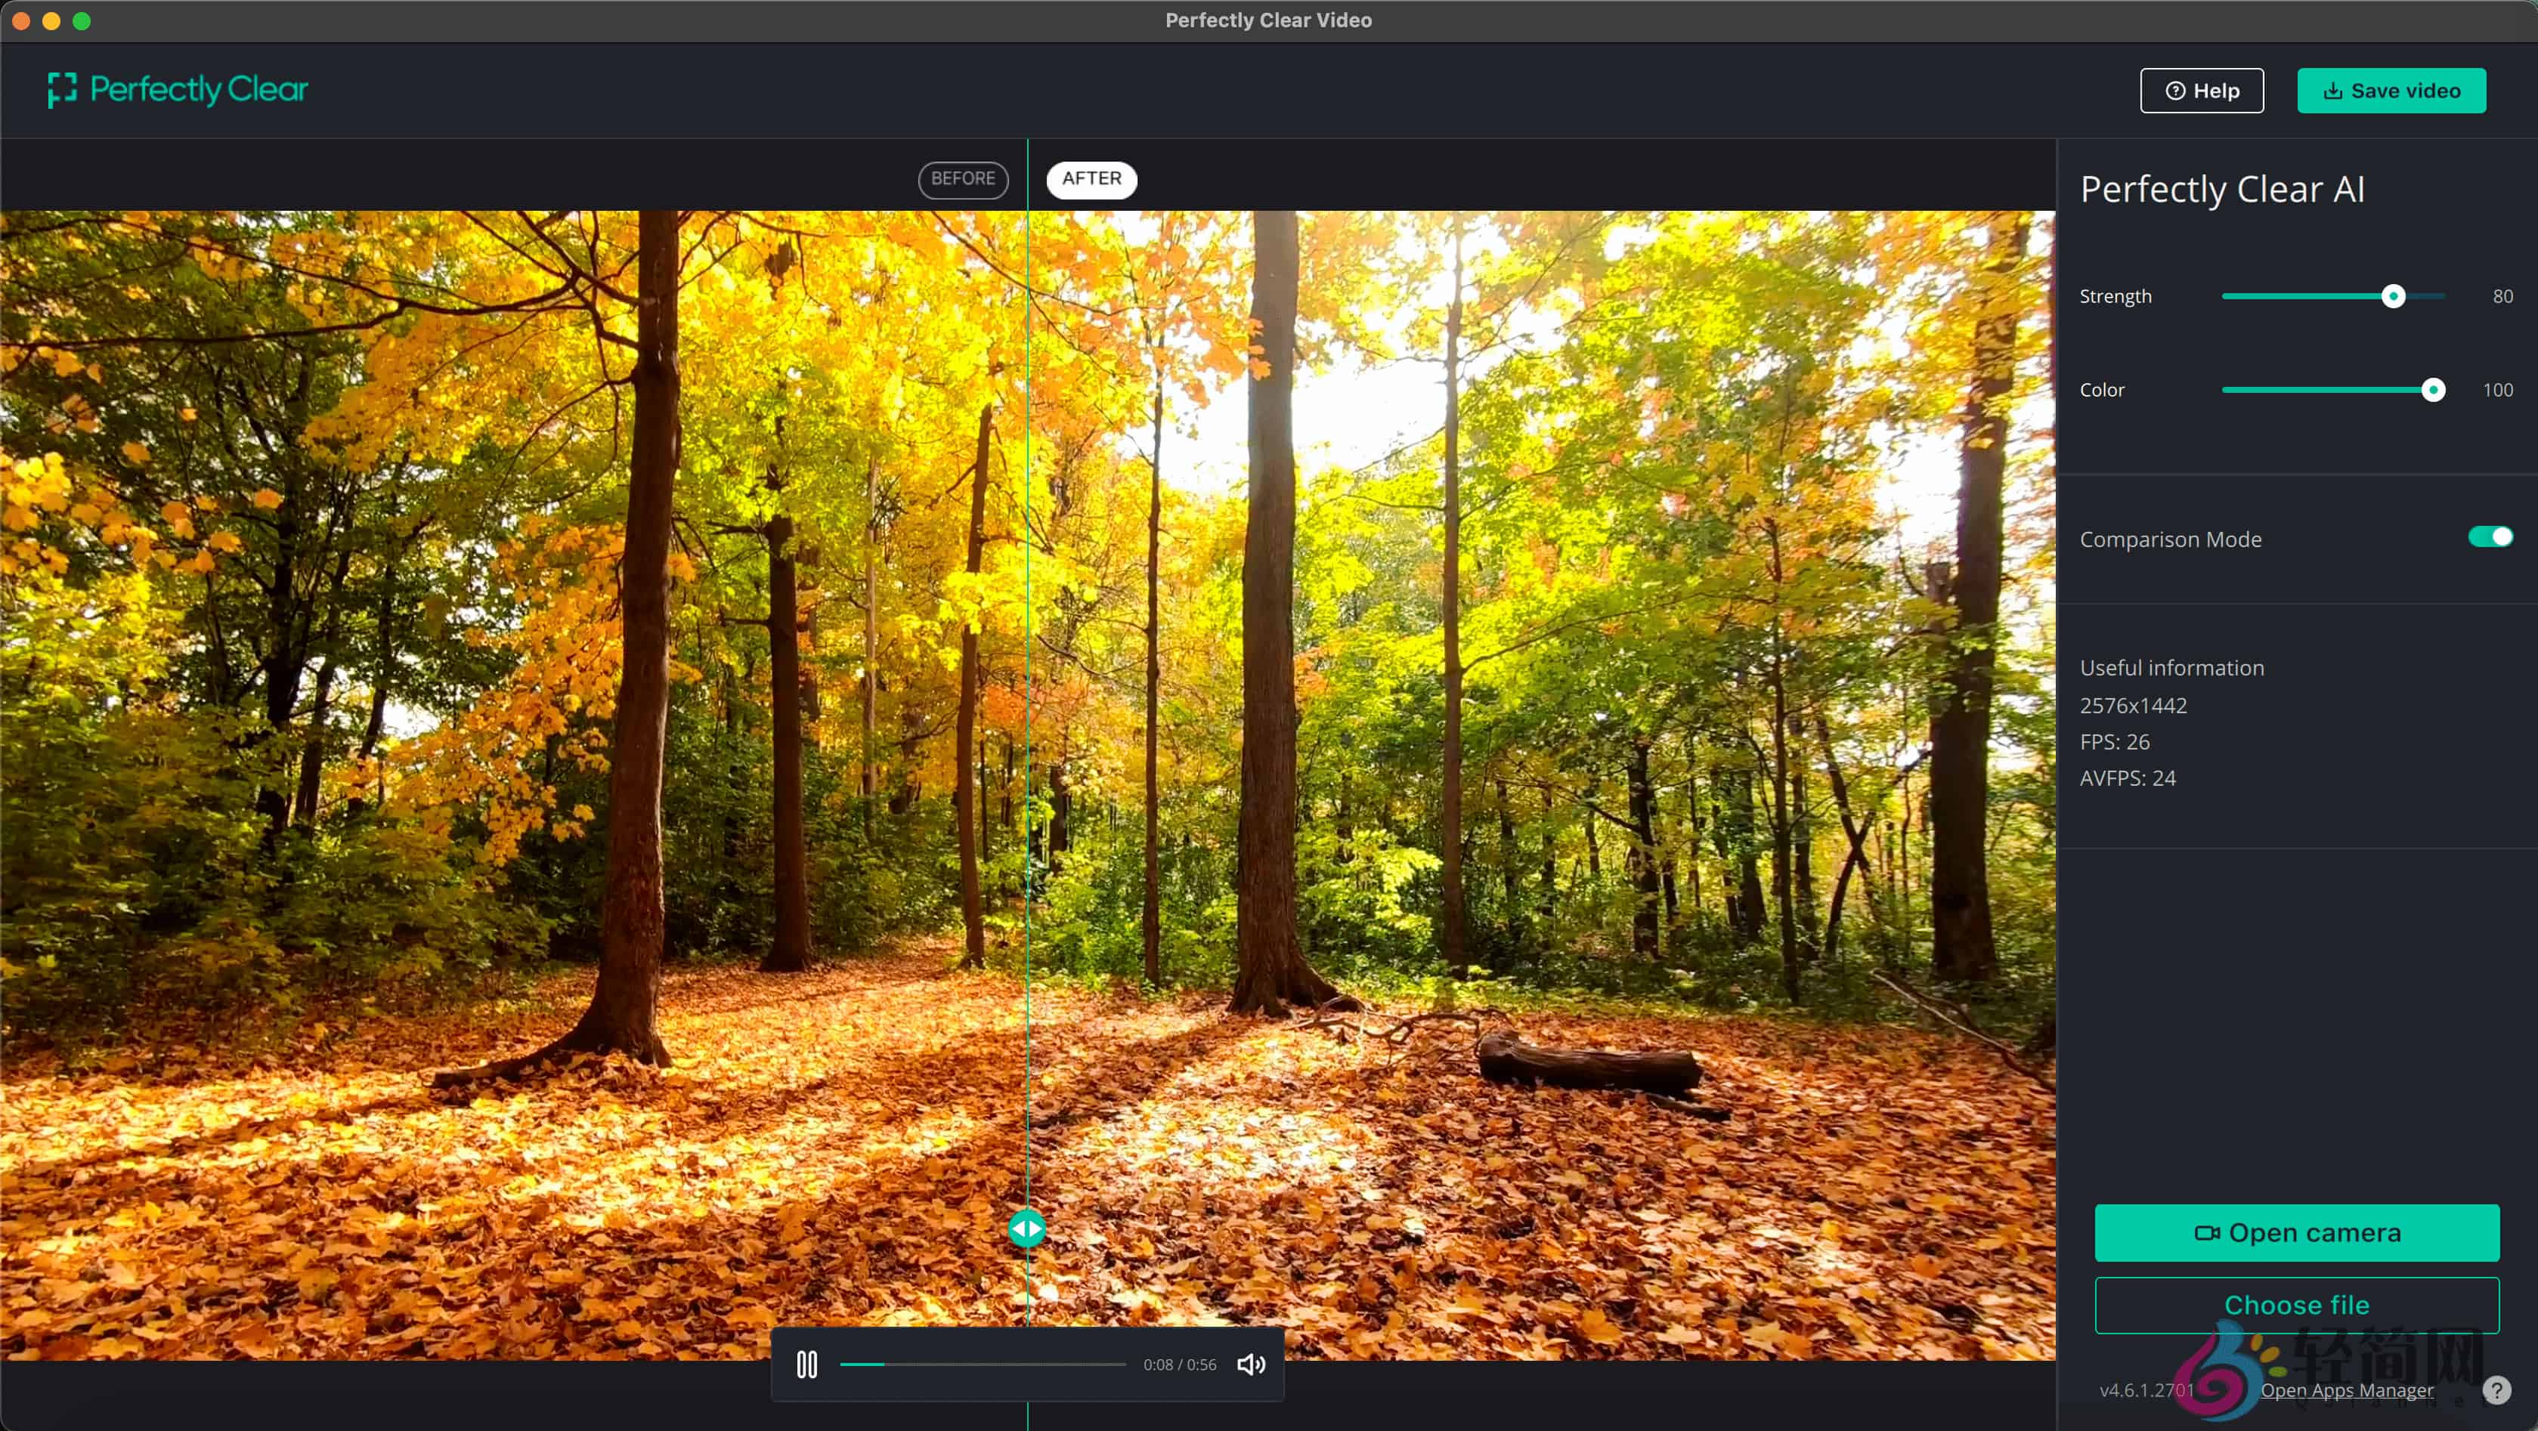Open camera as video source
This screenshot has height=1431, width=2538.
[x=2295, y=1232]
